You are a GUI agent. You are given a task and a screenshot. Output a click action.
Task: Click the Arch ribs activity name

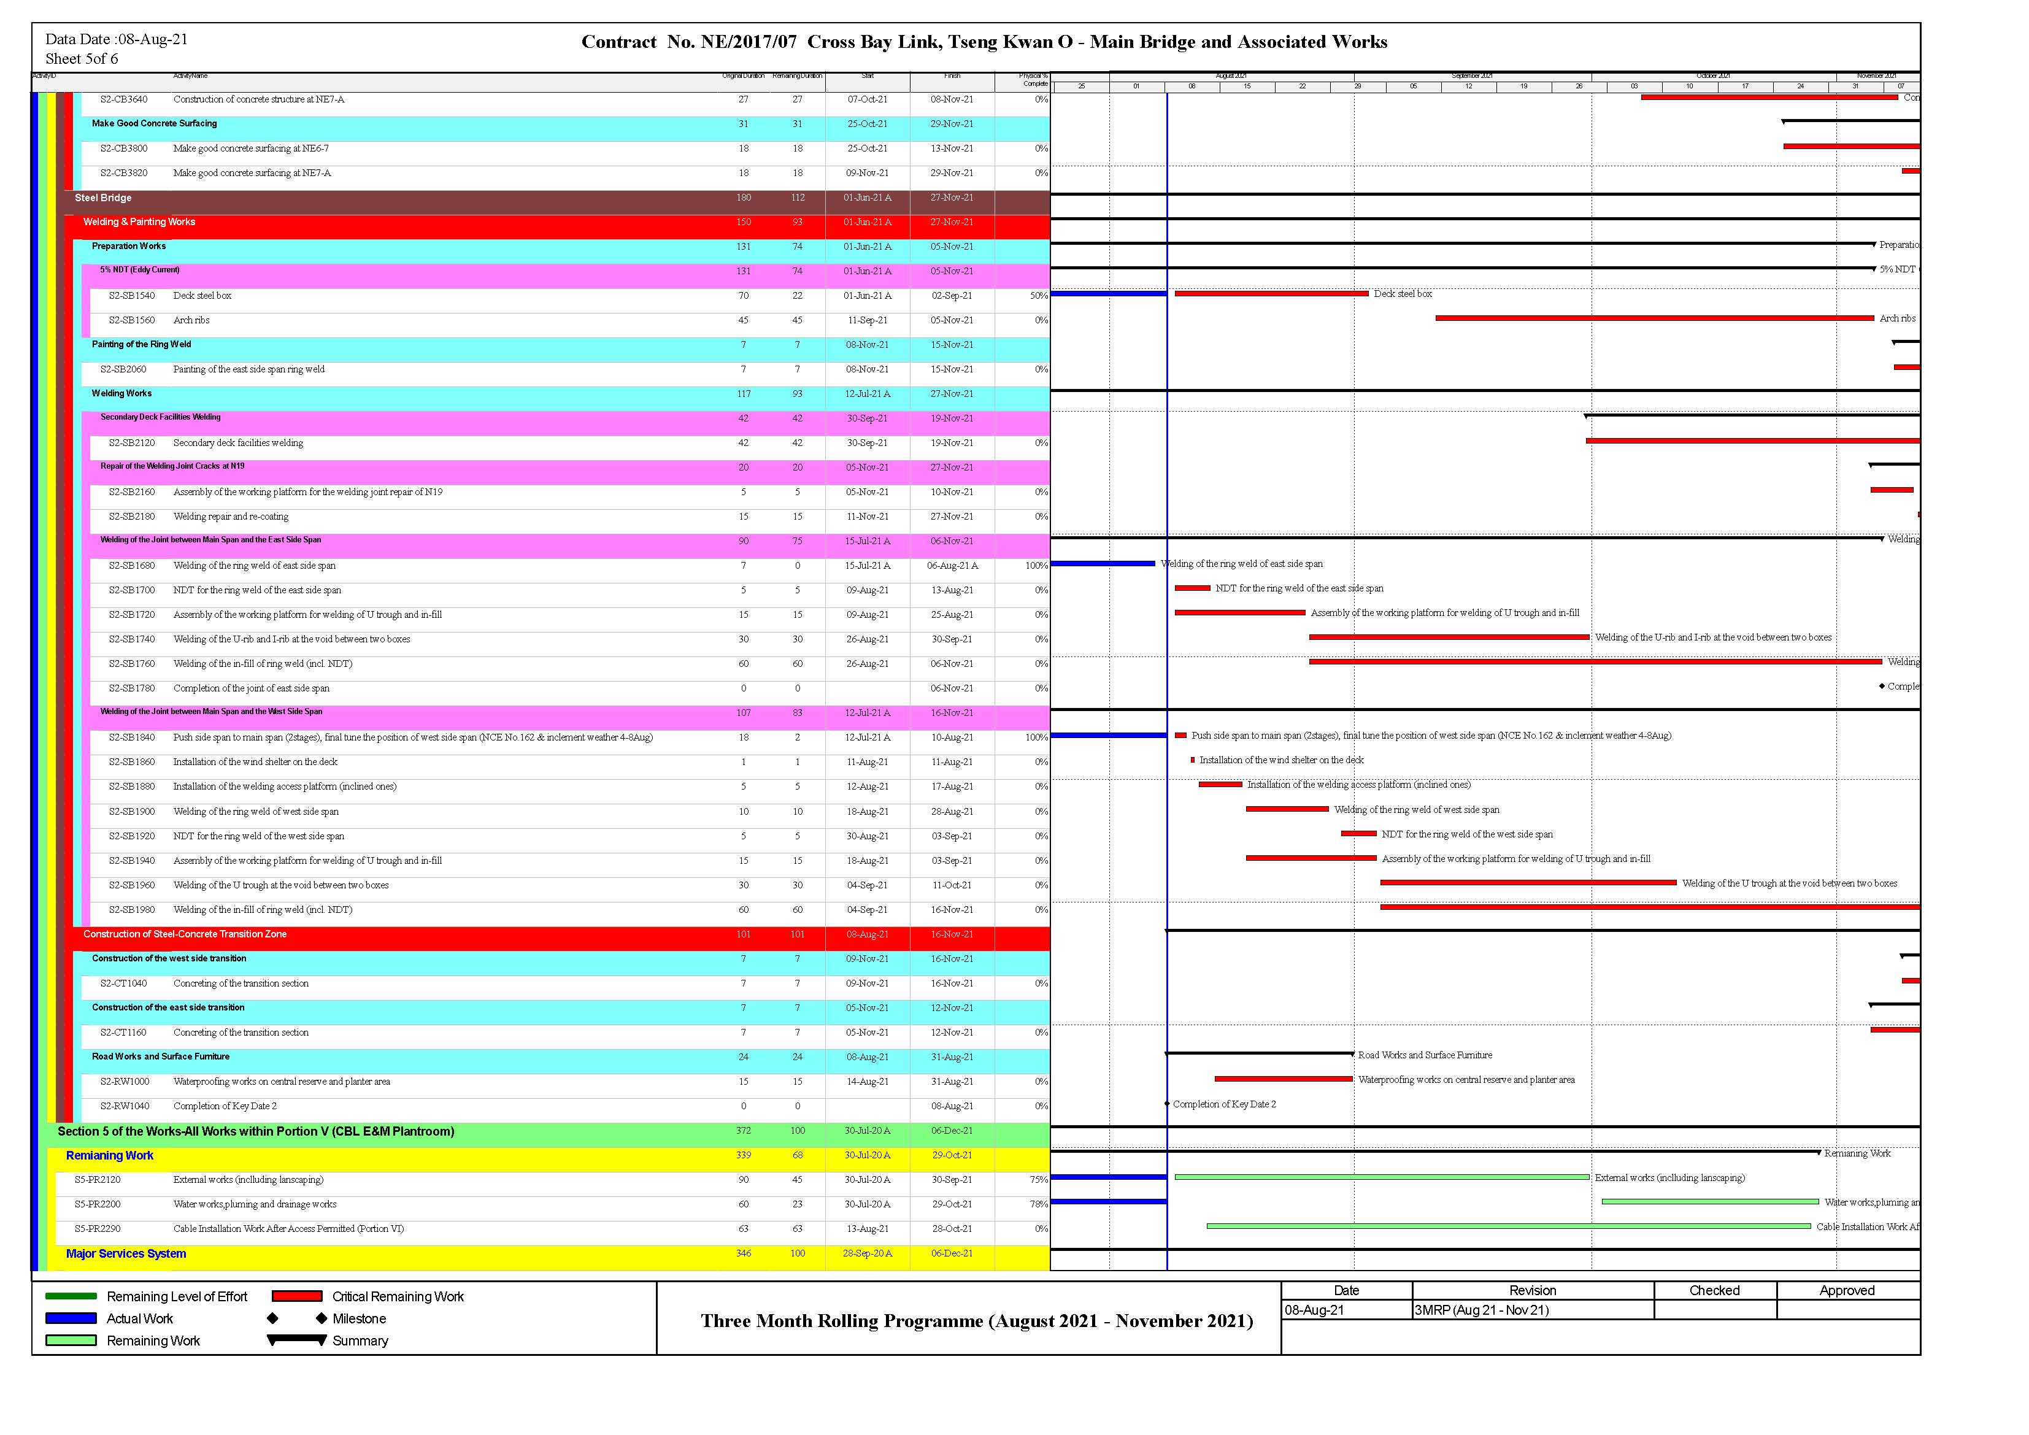[x=191, y=321]
